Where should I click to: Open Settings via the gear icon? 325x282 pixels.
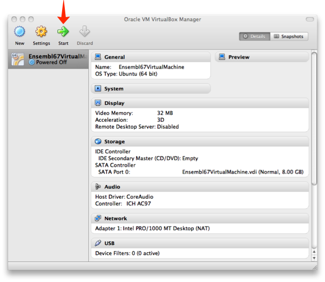[x=41, y=32]
